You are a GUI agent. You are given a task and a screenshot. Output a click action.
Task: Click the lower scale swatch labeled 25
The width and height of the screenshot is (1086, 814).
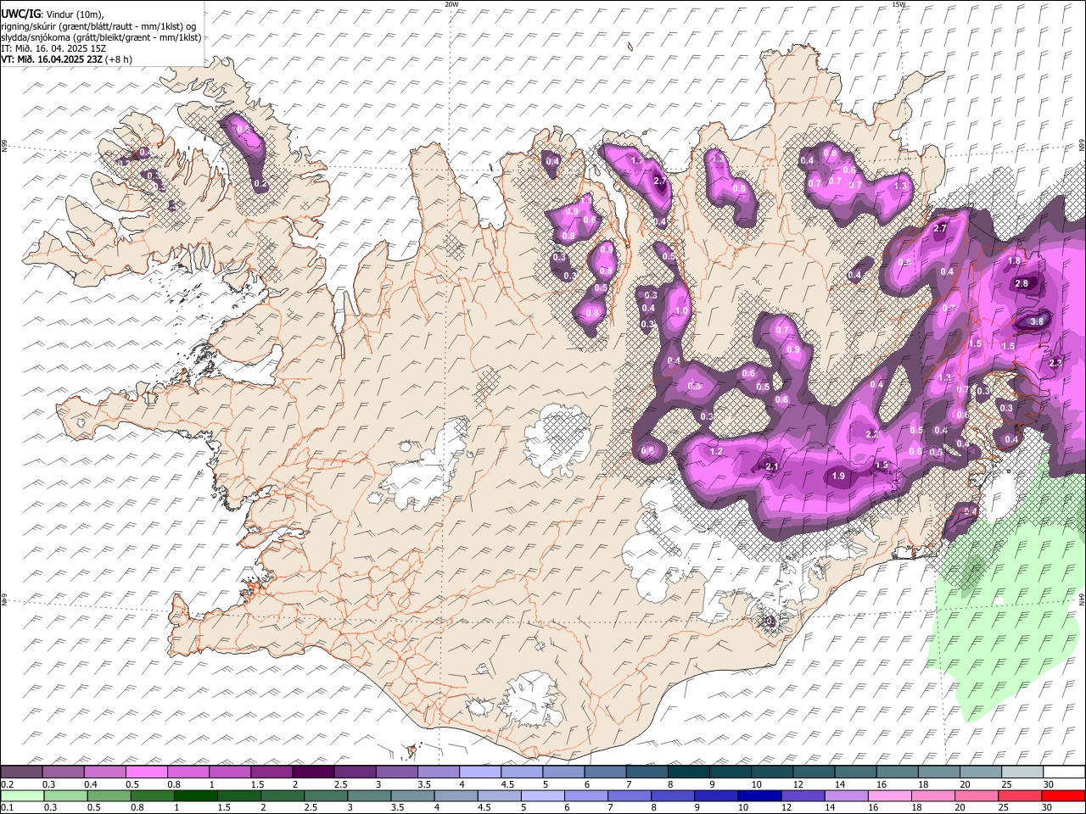pos(1019,795)
